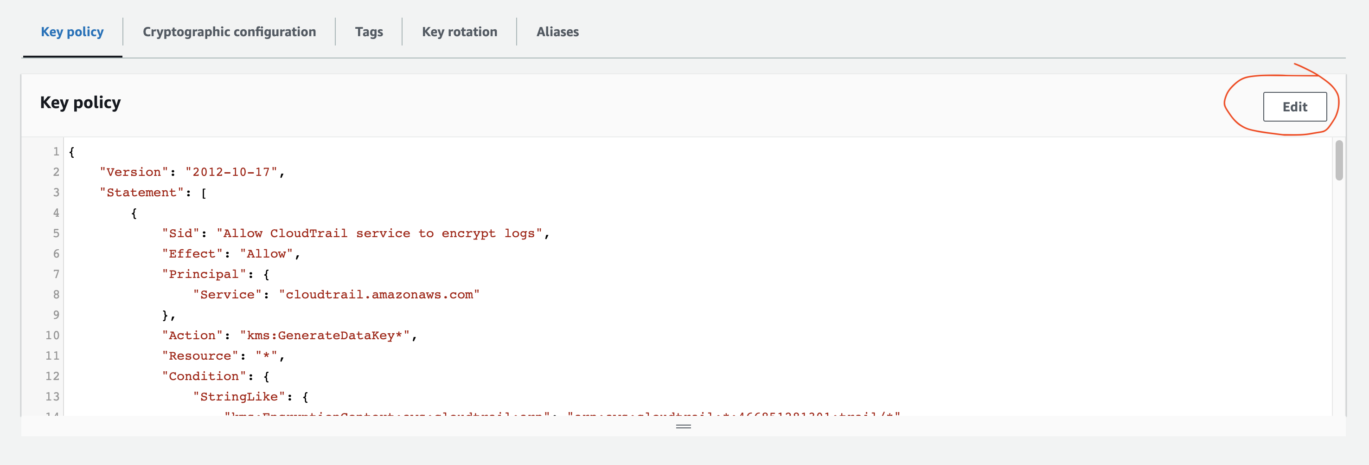Click the "StringLike" key on line 13
Image resolution: width=1369 pixels, height=465 pixels.
(239, 397)
